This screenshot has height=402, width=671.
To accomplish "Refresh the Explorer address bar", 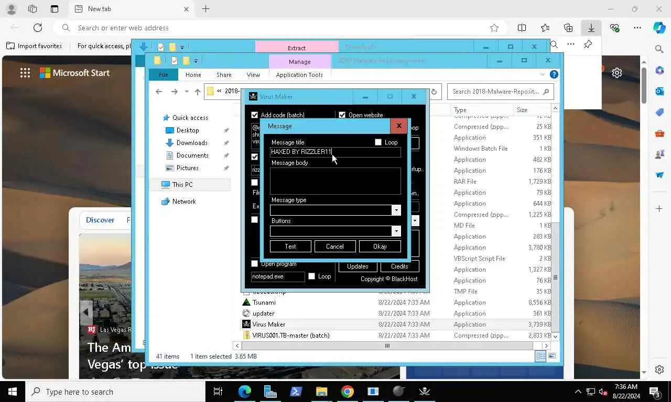I will pyautogui.click(x=434, y=92).
